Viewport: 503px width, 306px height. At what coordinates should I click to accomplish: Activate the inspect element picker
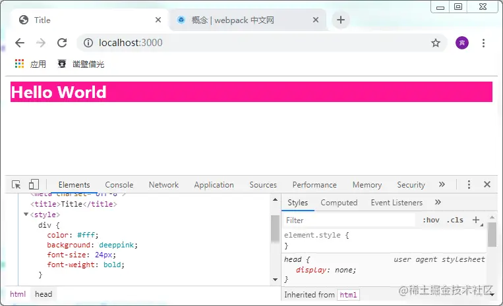[16, 185]
